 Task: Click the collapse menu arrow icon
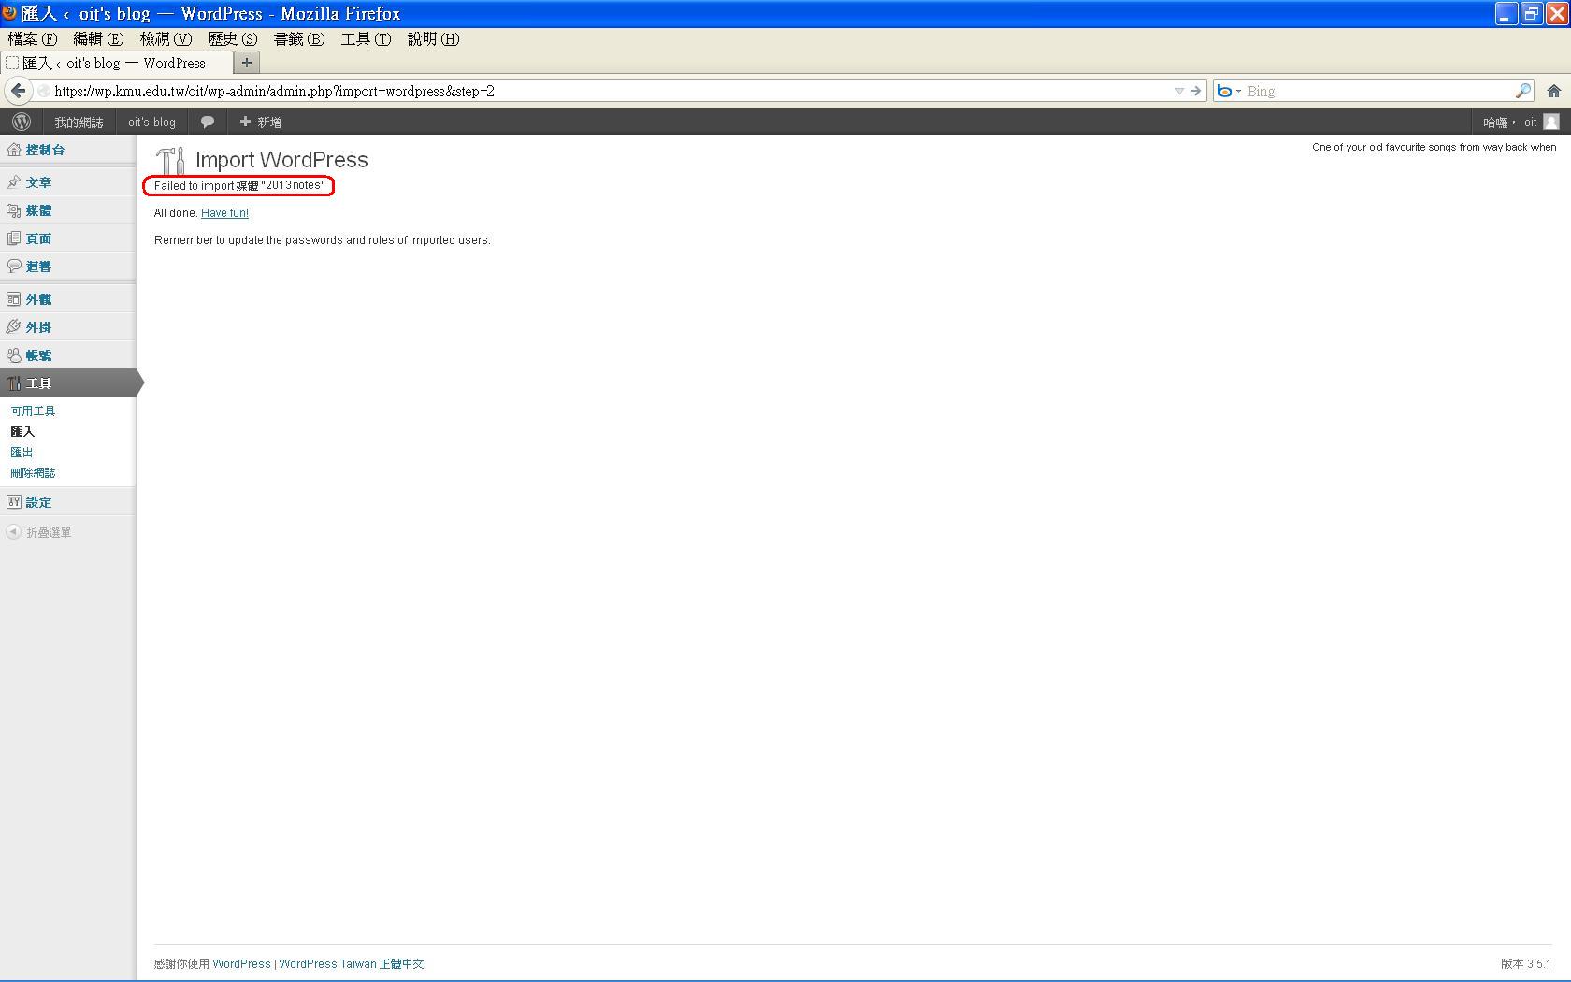[x=13, y=532]
